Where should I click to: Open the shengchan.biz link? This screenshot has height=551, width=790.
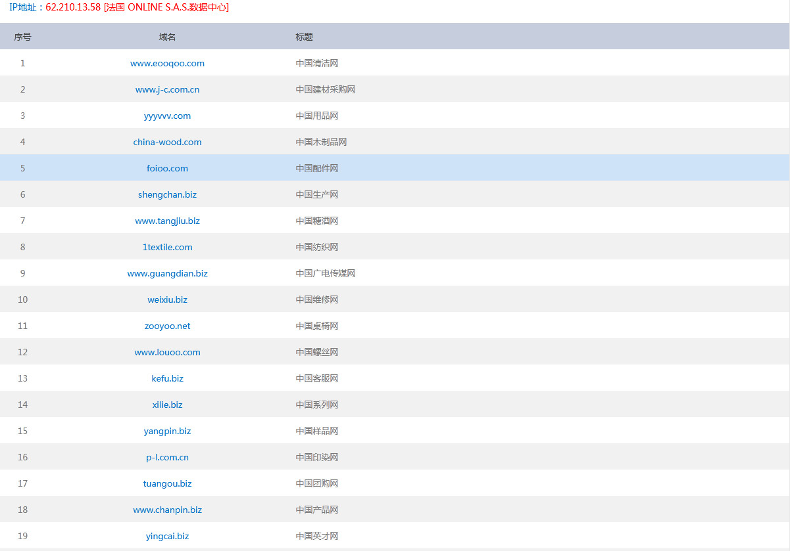(x=167, y=194)
